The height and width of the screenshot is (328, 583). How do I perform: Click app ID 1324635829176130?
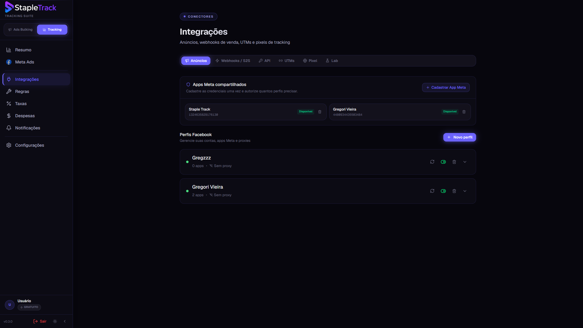tap(203, 115)
